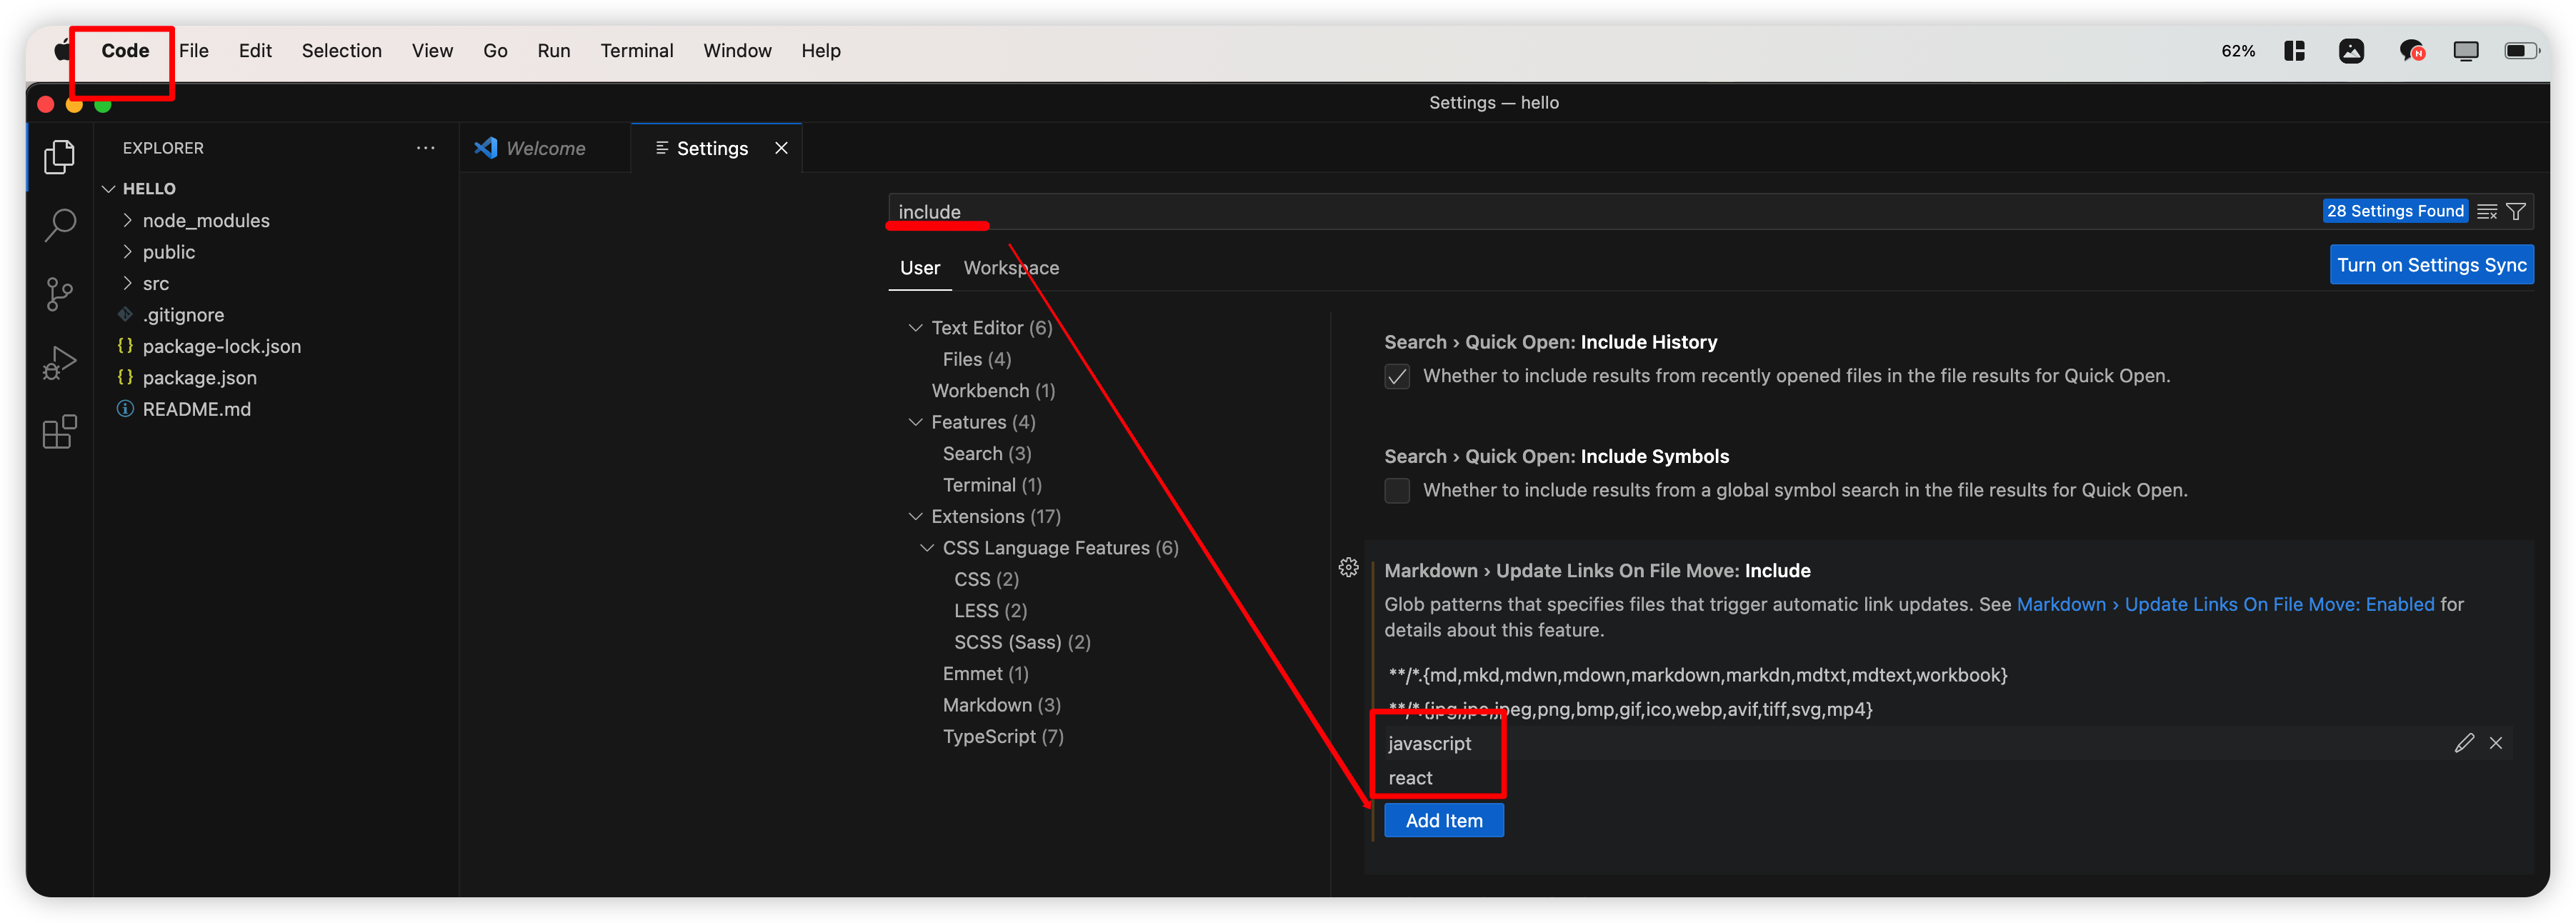The height and width of the screenshot is (923, 2576).
Task: Switch to the Workspace settings tab
Action: (x=1011, y=268)
